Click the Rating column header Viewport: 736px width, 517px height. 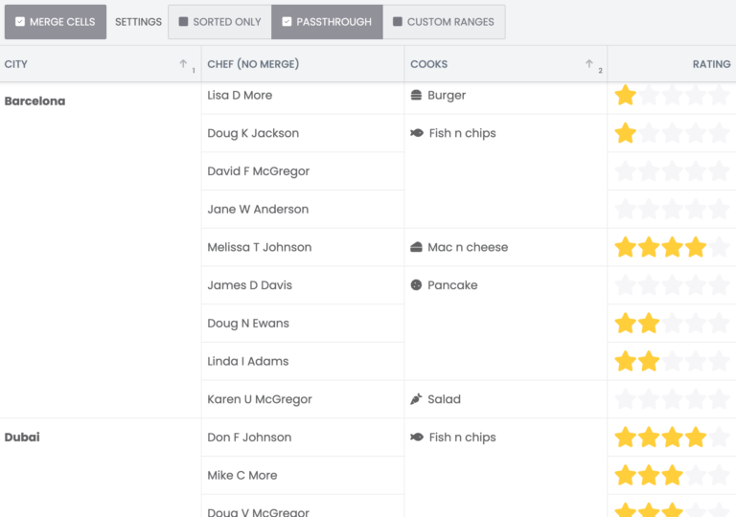pos(672,64)
